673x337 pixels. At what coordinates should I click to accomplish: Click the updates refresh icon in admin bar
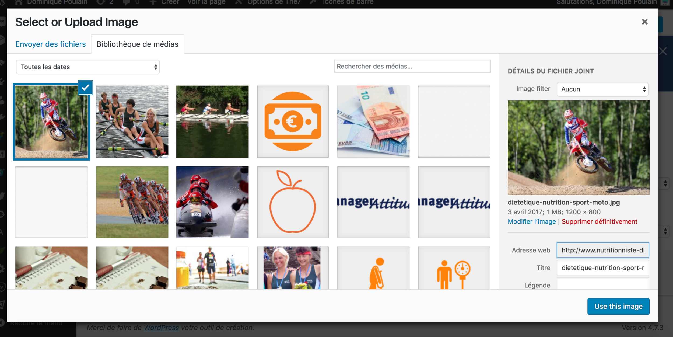[101, 2]
